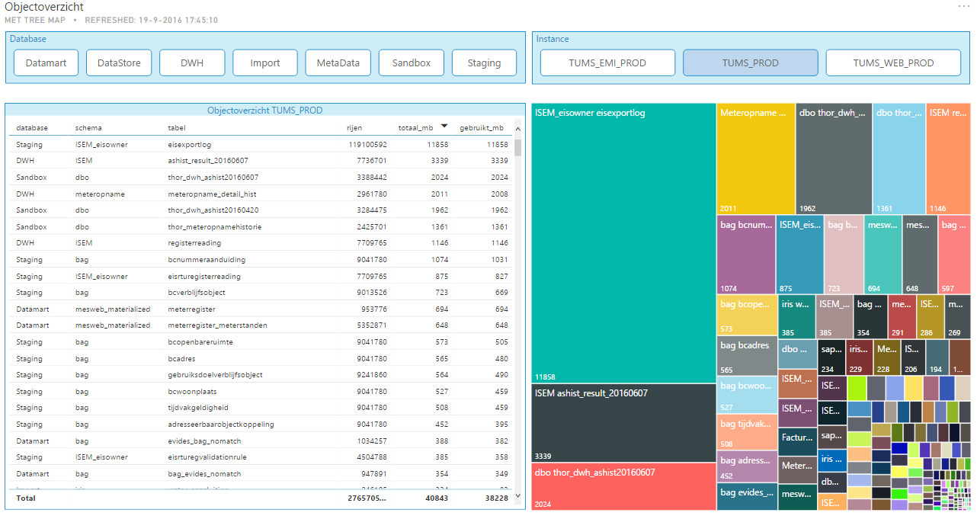This screenshot has height=516, width=977.
Task: Click the Objectoverzicht TUMS_PROD table title
Action: click(x=265, y=111)
